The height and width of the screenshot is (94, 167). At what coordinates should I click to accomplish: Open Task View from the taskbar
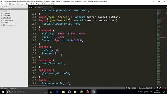pos(51,92)
